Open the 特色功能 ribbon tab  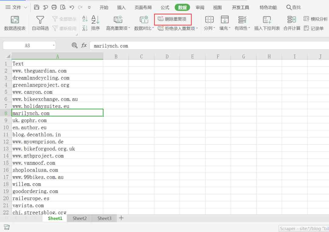pyautogui.click(x=268, y=8)
